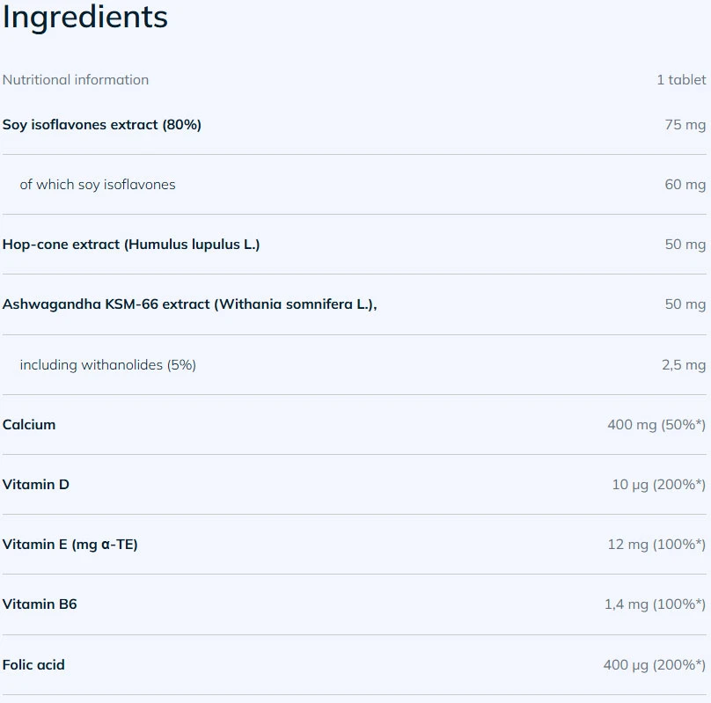Select the Calcium row label
711x703 pixels.
29,425
